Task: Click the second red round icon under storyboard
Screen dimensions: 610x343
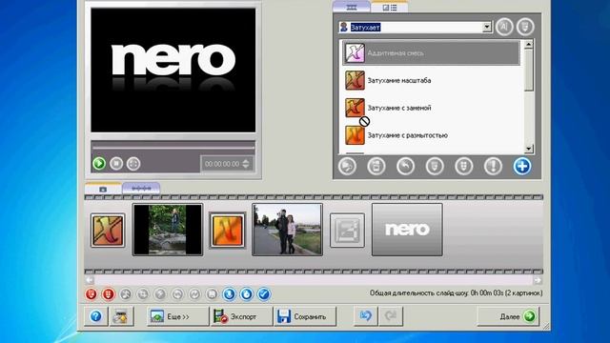Action: tap(108, 294)
